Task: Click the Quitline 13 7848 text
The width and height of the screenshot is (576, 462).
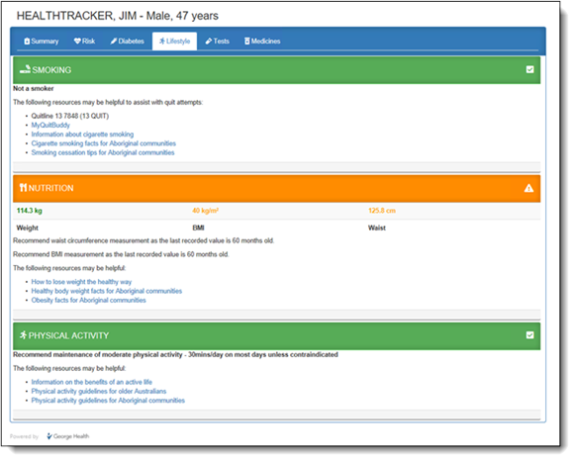Action: coord(70,116)
